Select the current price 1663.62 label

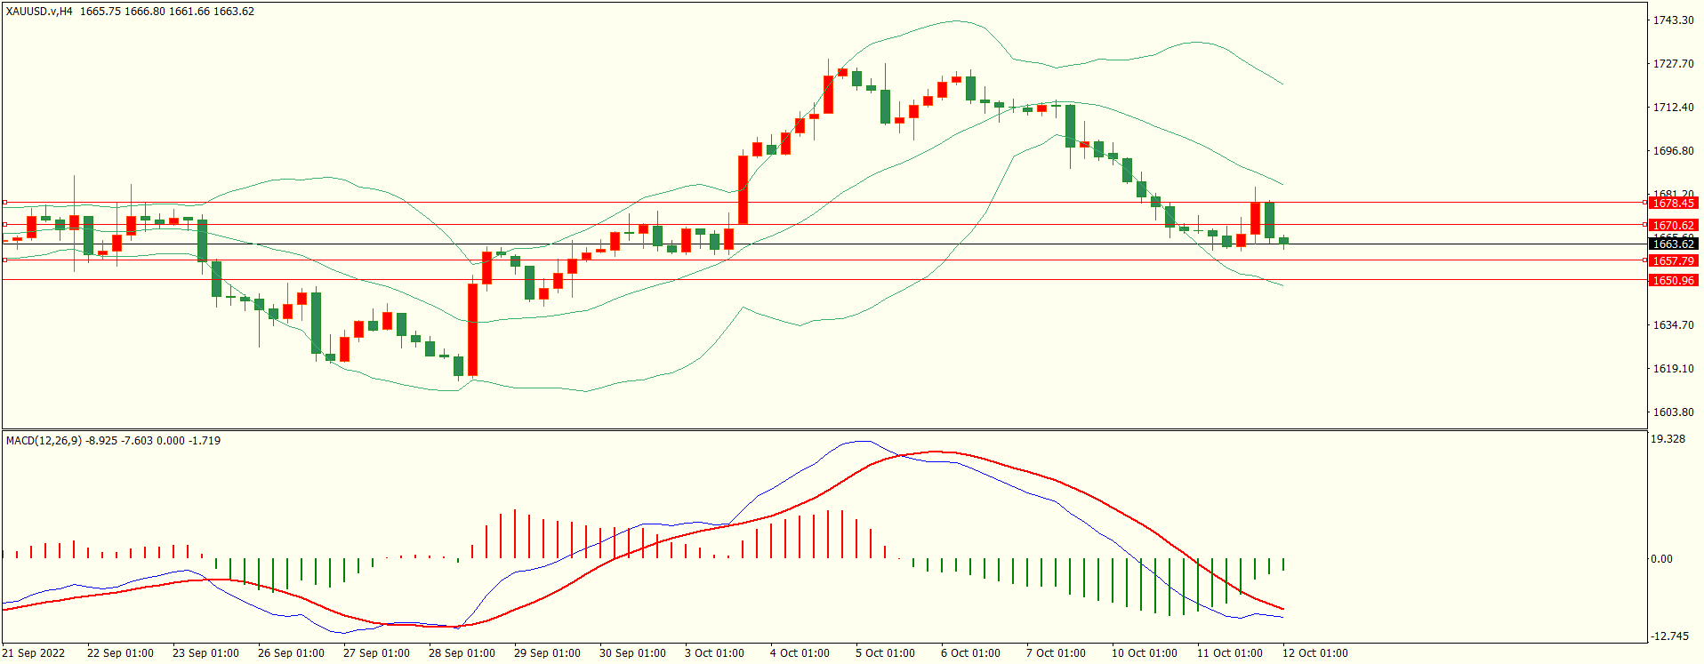(x=1673, y=244)
